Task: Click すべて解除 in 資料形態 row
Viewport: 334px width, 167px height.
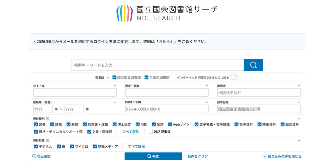Action: tap(136, 146)
